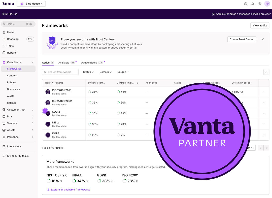
Task: Open notifications bell icon
Action: tap(253, 4)
